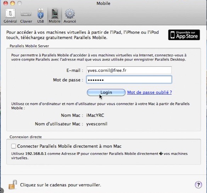Open the Avancé gear icon
The image size is (207, 193).
(x=70, y=13)
